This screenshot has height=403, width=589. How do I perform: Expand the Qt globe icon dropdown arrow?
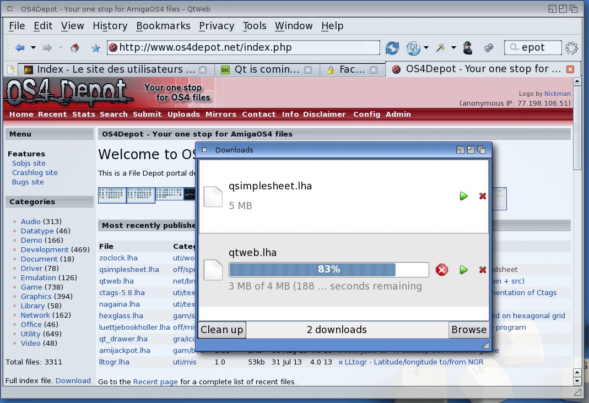point(426,48)
